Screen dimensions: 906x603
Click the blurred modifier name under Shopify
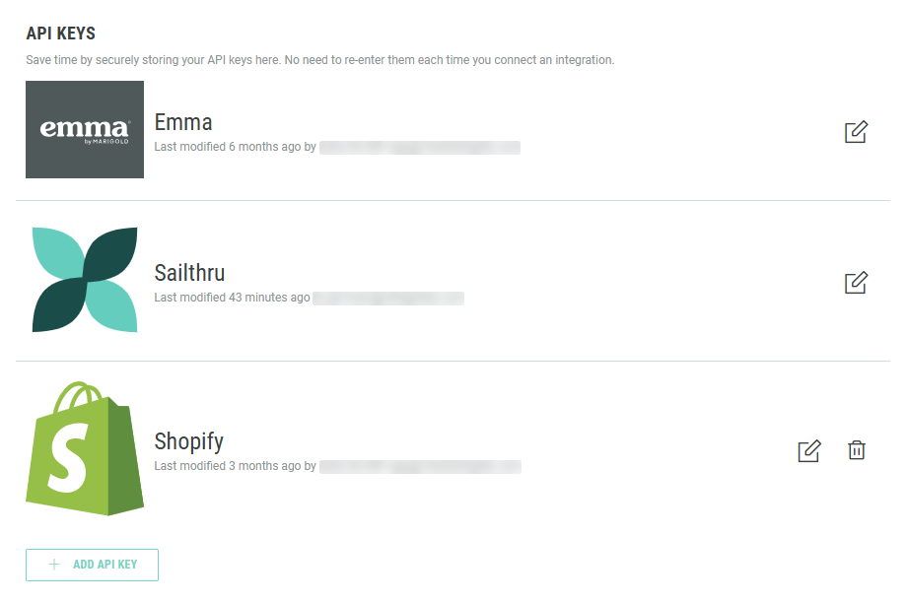pyautogui.click(x=419, y=466)
